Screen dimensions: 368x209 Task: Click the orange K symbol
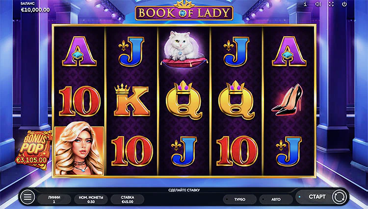click(131, 100)
